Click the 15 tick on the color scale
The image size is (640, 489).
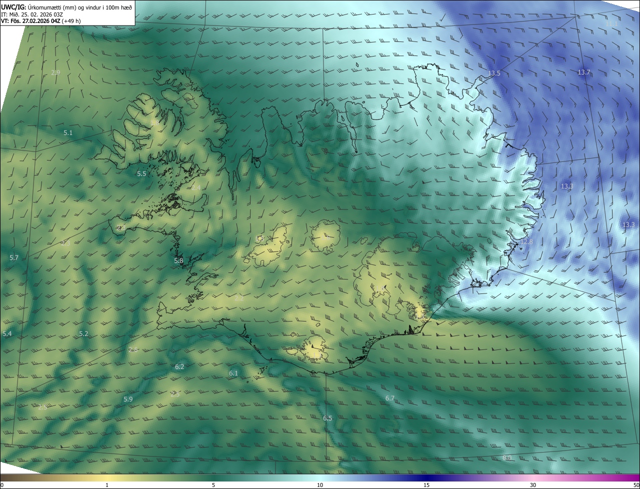pyautogui.click(x=426, y=485)
